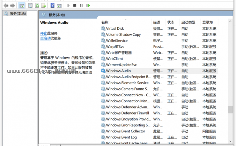Click 网络服务 login cell of Windows Event Collector
236x146 pixels.
209,131
